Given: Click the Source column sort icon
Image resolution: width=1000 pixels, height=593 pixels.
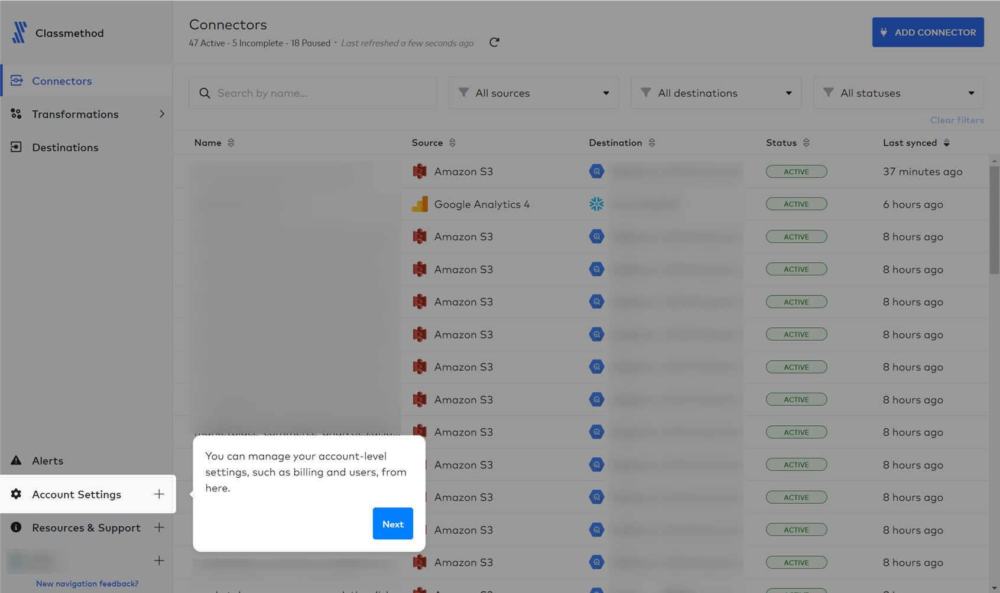Looking at the screenshot, I should (452, 143).
